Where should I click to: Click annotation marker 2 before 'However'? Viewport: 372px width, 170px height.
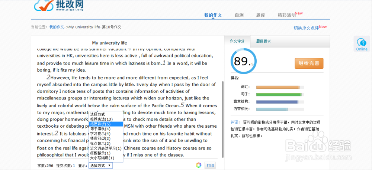(x=48, y=78)
